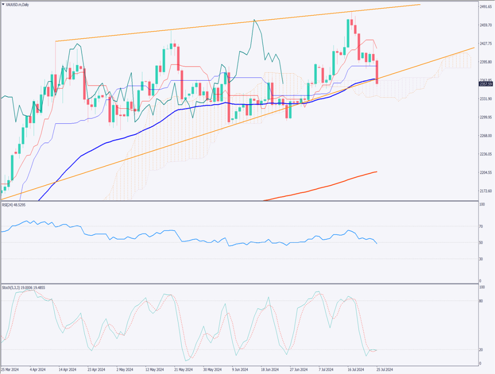Click the Stochastic 80 level axis label

point(481,301)
